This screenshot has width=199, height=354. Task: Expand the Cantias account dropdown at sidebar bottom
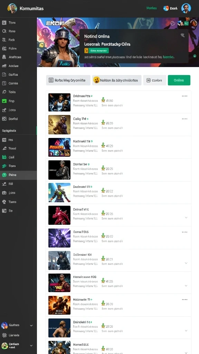pos(31,346)
